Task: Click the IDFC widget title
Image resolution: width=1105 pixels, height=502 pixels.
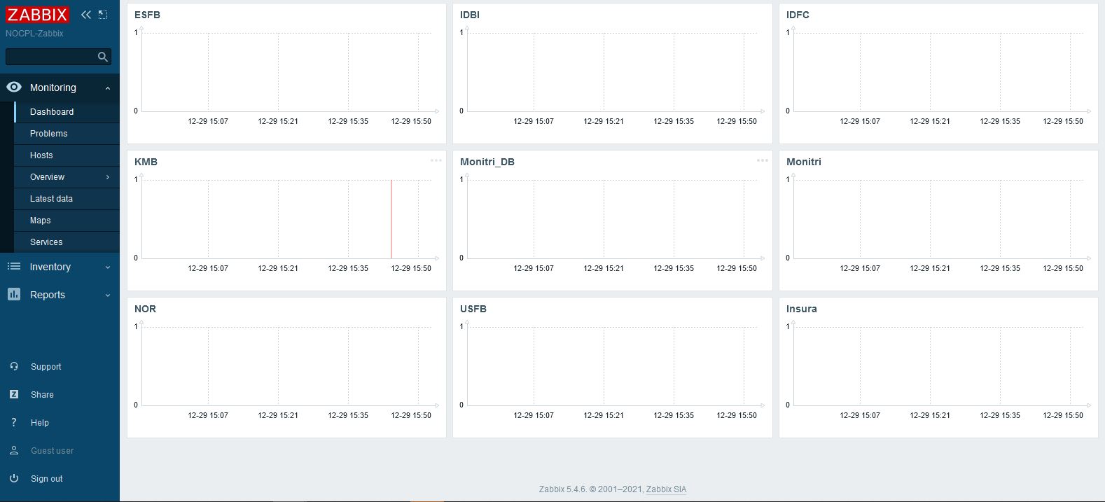Action: [798, 15]
